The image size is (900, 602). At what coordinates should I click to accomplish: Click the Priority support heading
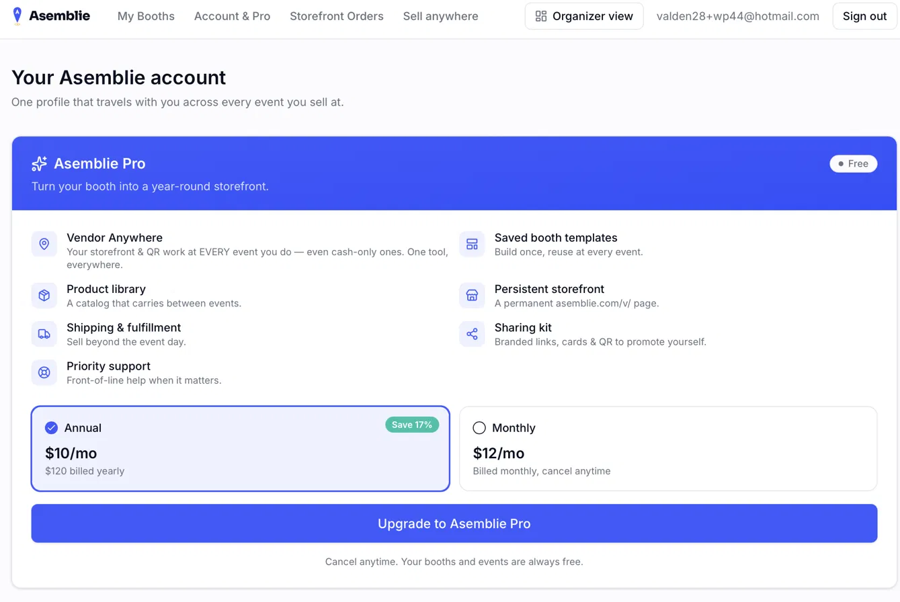pos(108,366)
